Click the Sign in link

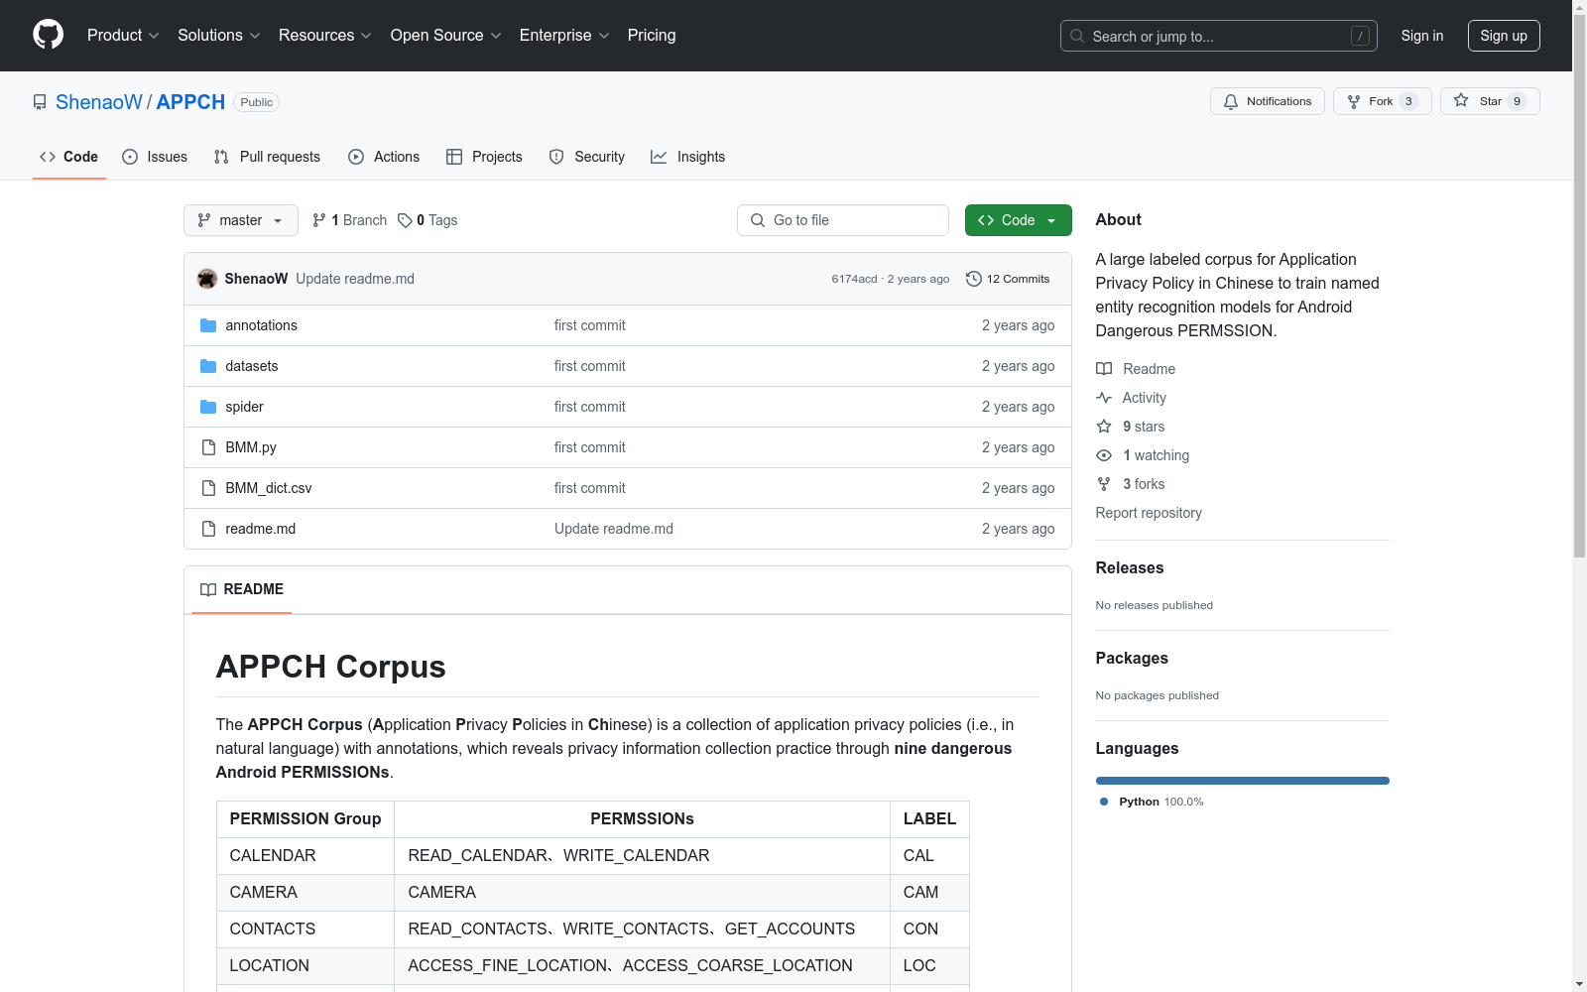point(1422,36)
